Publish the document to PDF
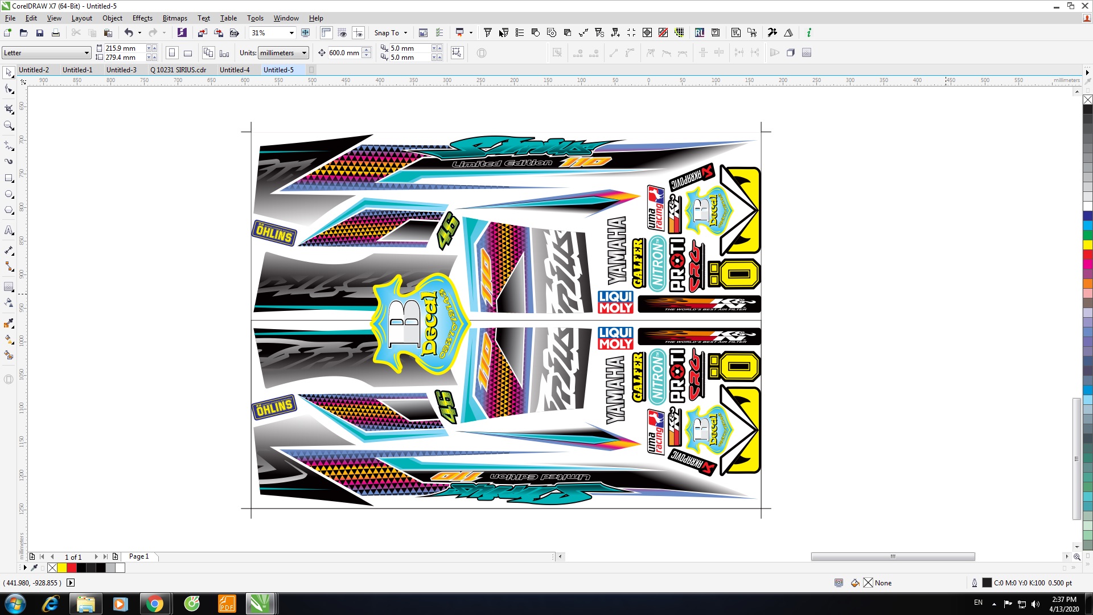 (234, 32)
